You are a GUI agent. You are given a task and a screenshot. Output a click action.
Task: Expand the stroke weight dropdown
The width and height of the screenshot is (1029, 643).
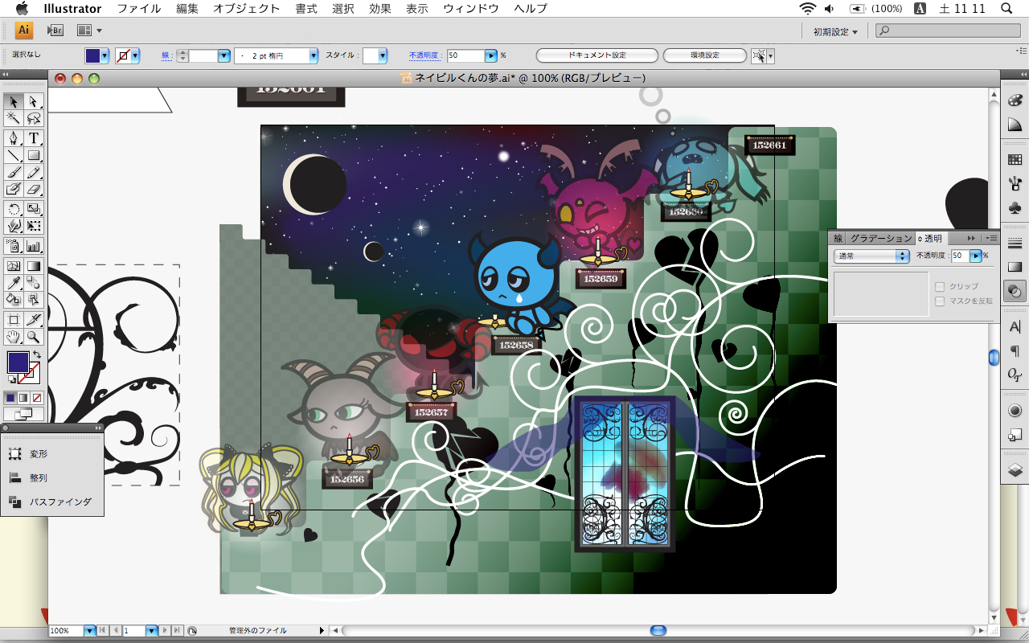pyautogui.click(x=224, y=55)
